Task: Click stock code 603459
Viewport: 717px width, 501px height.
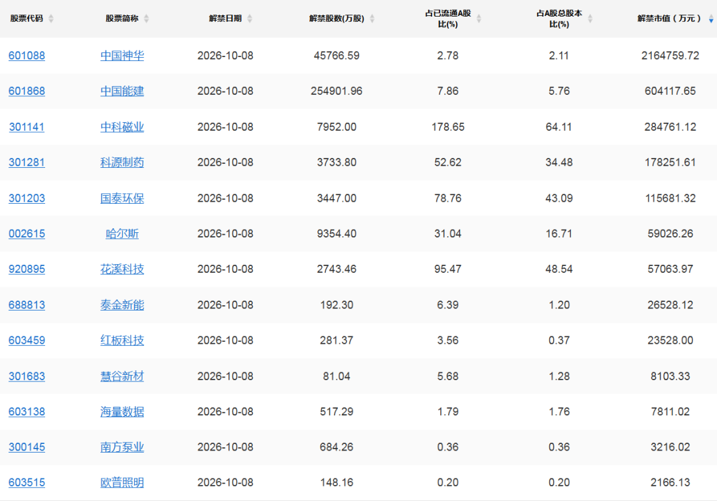Action: (x=27, y=340)
